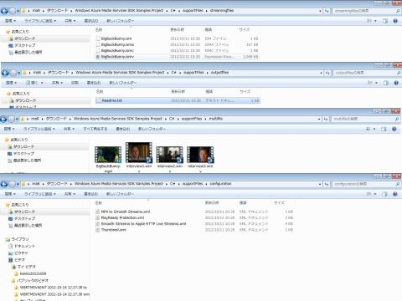Click 書き込む in the streamingfiles window
402x301 pixels.
91,21
